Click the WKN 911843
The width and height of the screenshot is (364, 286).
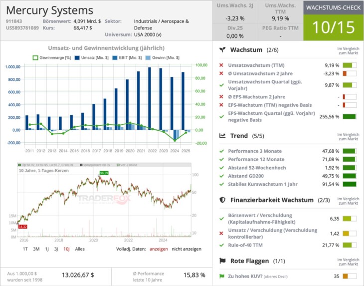(14, 21)
